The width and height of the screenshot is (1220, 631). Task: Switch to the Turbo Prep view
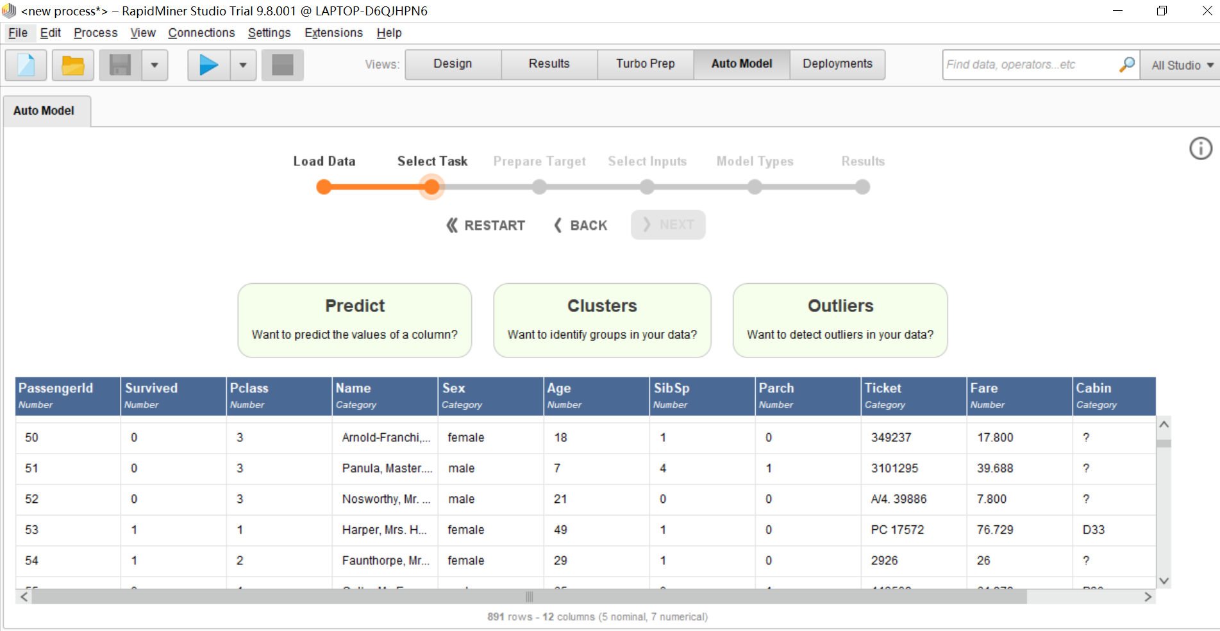click(x=645, y=64)
